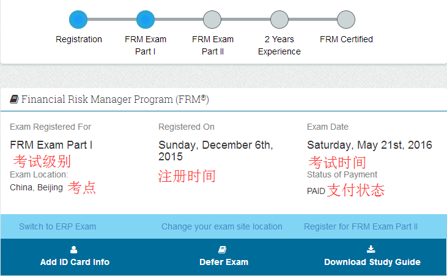Click the Saturday, May 21st, 2016 exam date
Viewport: 447px width, 276px height.
click(x=369, y=145)
